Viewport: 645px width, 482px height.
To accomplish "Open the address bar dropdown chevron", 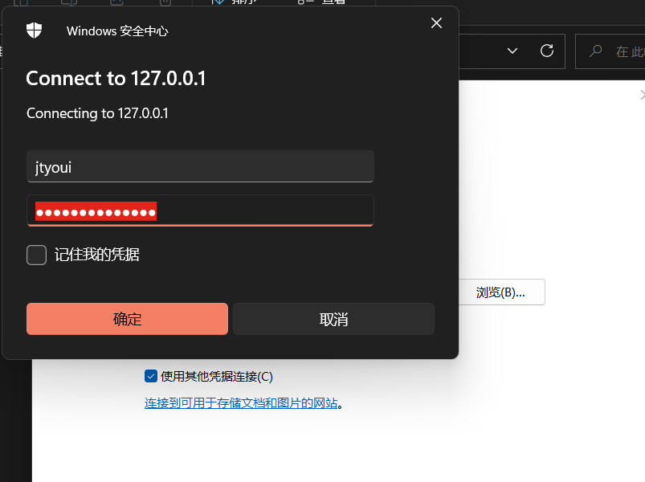I will click(x=512, y=51).
